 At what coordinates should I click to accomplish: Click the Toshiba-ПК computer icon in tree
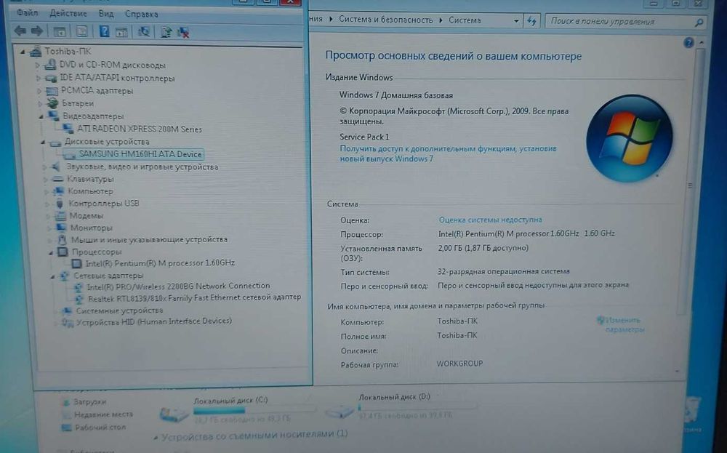click(x=36, y=52)
